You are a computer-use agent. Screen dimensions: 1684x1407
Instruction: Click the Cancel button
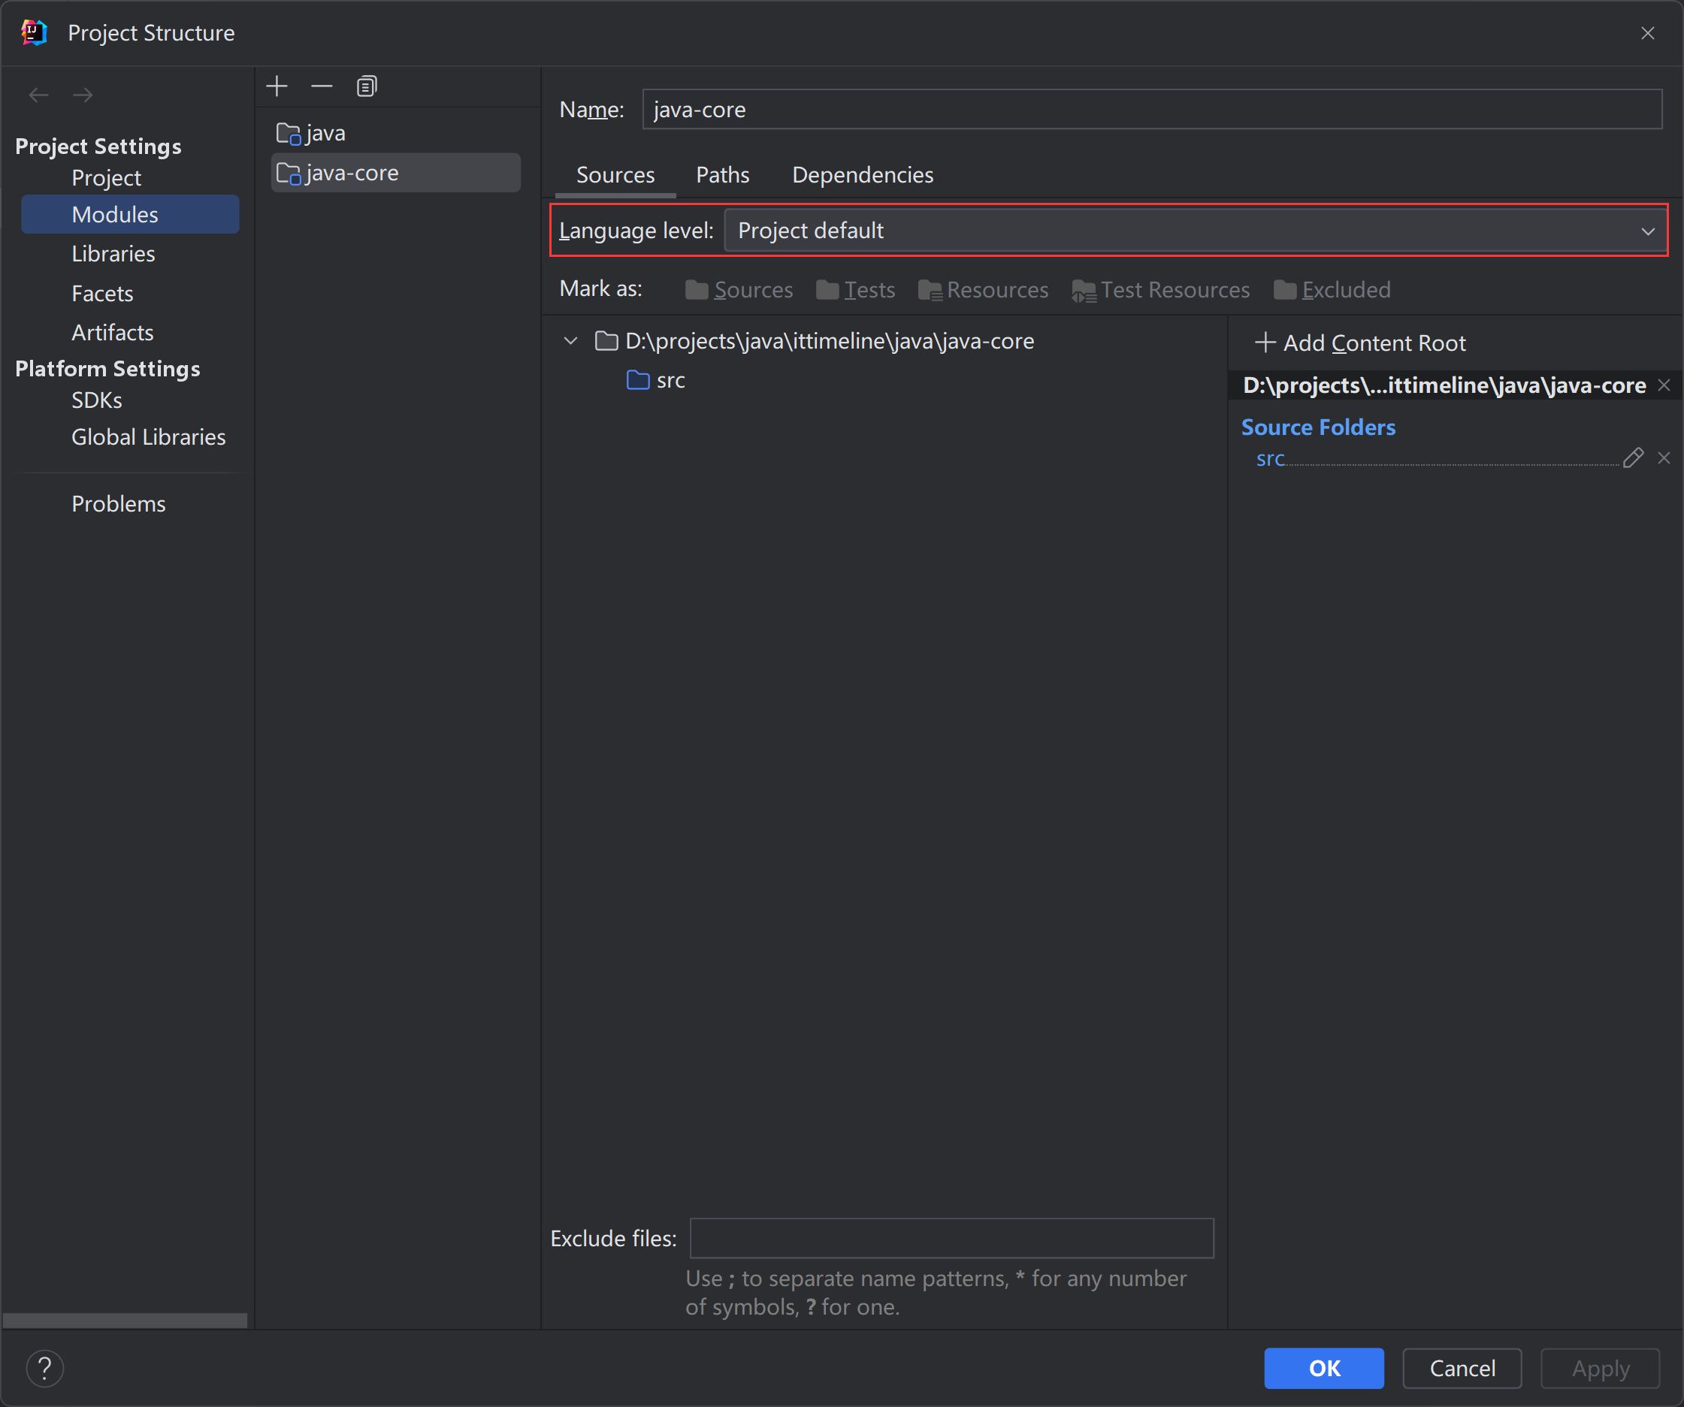pos(1462,1368)
